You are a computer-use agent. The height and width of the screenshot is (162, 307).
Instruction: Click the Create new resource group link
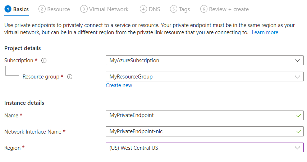(119, 85)
